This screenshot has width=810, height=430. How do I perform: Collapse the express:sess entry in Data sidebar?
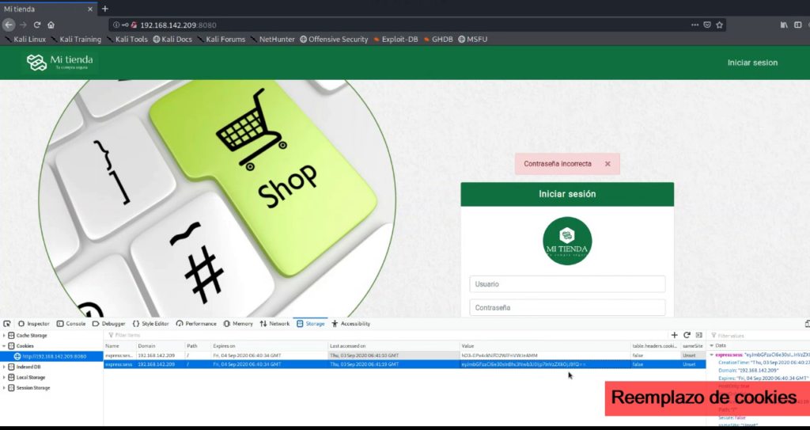[x=712, y=356]
